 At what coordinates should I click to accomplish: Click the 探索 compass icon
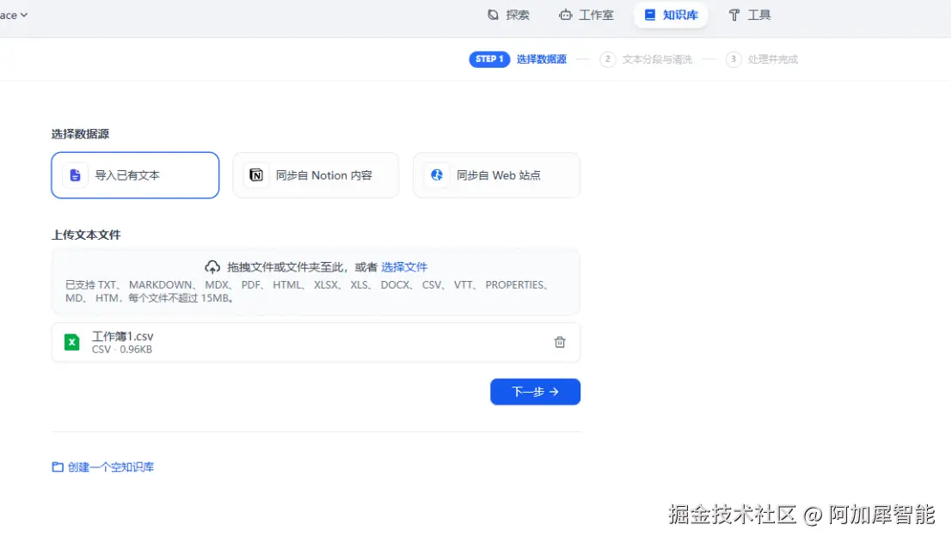pyautogui.click(x=493, y=15)
